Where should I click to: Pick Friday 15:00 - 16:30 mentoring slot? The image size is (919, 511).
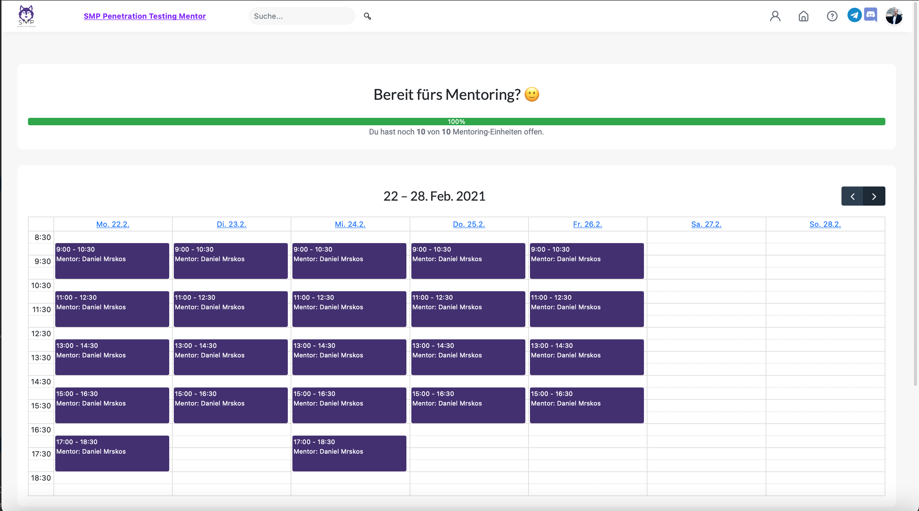click(x=587, y=405)
